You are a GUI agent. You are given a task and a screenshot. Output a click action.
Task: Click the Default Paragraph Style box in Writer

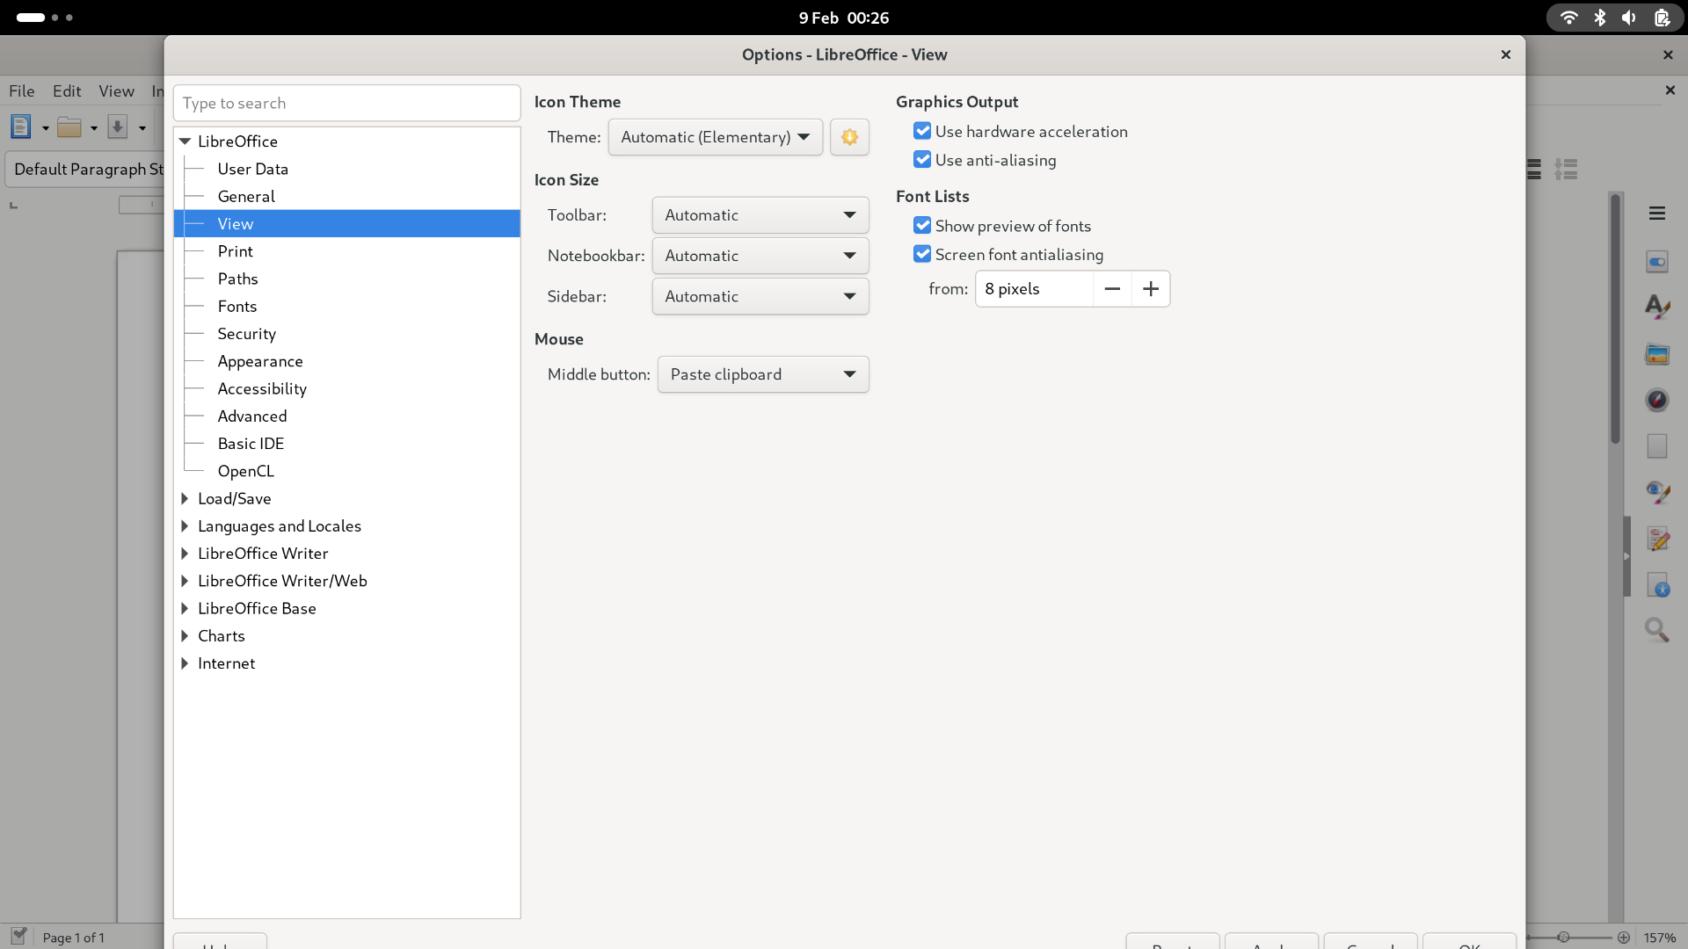pos(85,169)
